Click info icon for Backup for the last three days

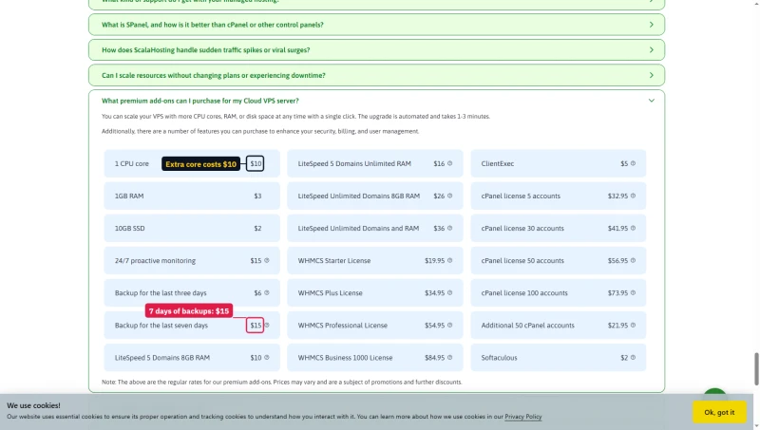pyautogui.click(x=267, y=293)
